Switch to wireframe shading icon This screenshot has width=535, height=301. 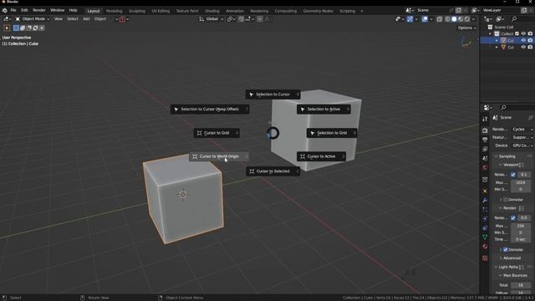448,19
